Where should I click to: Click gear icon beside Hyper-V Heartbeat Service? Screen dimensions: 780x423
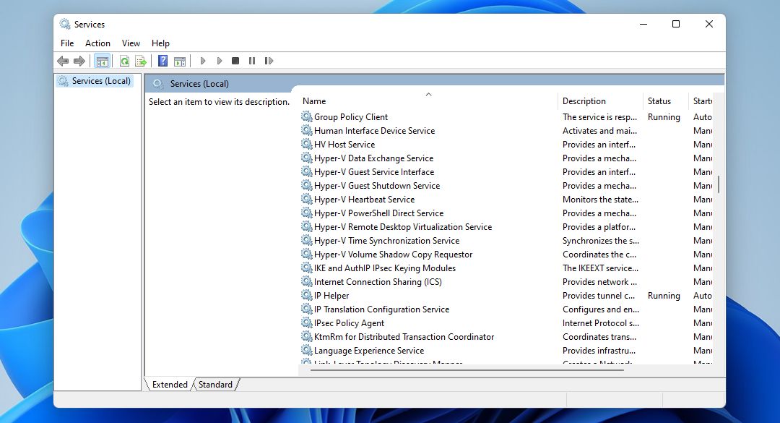pyautogui.click(x=306, y=200)
